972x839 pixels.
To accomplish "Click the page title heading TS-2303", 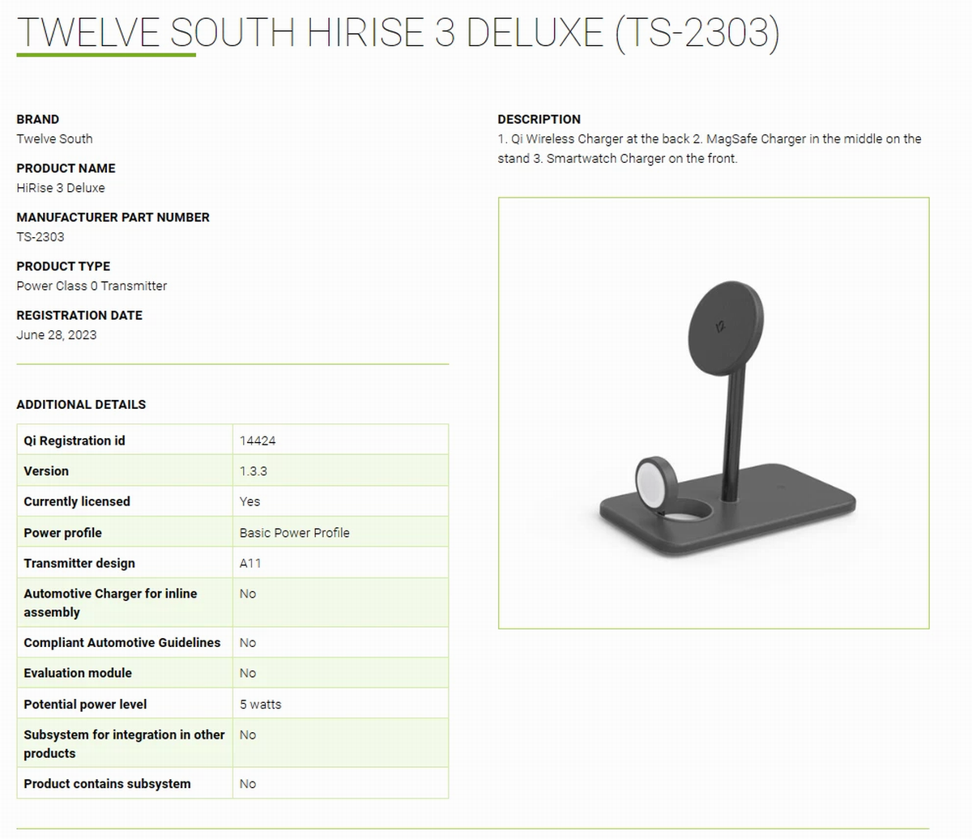I will coord(398,33).
